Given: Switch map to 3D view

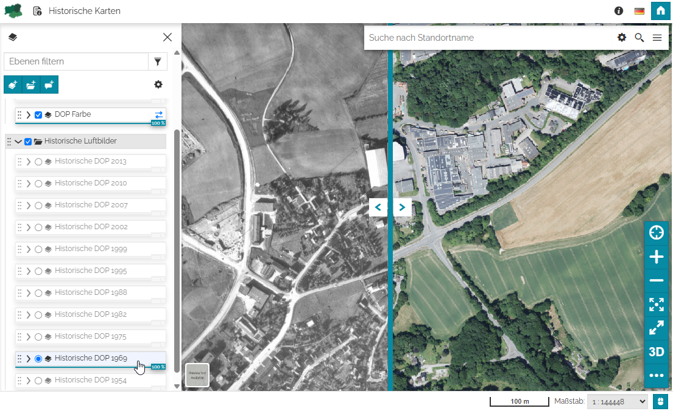Looking at the screenshot, I should click(656, 352).
